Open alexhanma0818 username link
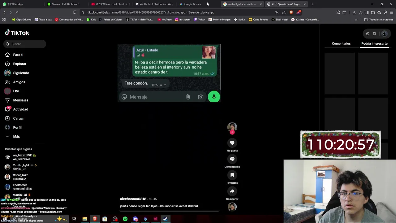The image size is (396, 223). pyautogui.click(x=133, y=199)
